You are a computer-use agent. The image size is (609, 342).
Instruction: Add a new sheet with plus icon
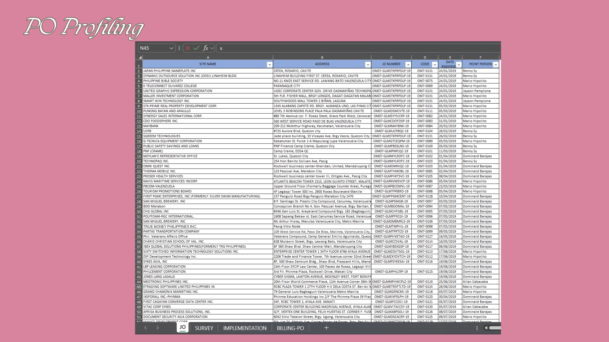tap(326, 328)
